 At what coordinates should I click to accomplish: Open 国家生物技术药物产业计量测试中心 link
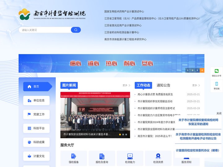(x=124, y=11)
